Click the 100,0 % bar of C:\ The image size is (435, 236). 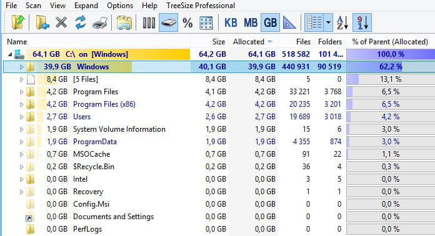pyautogui.click(x=391, y=54)
